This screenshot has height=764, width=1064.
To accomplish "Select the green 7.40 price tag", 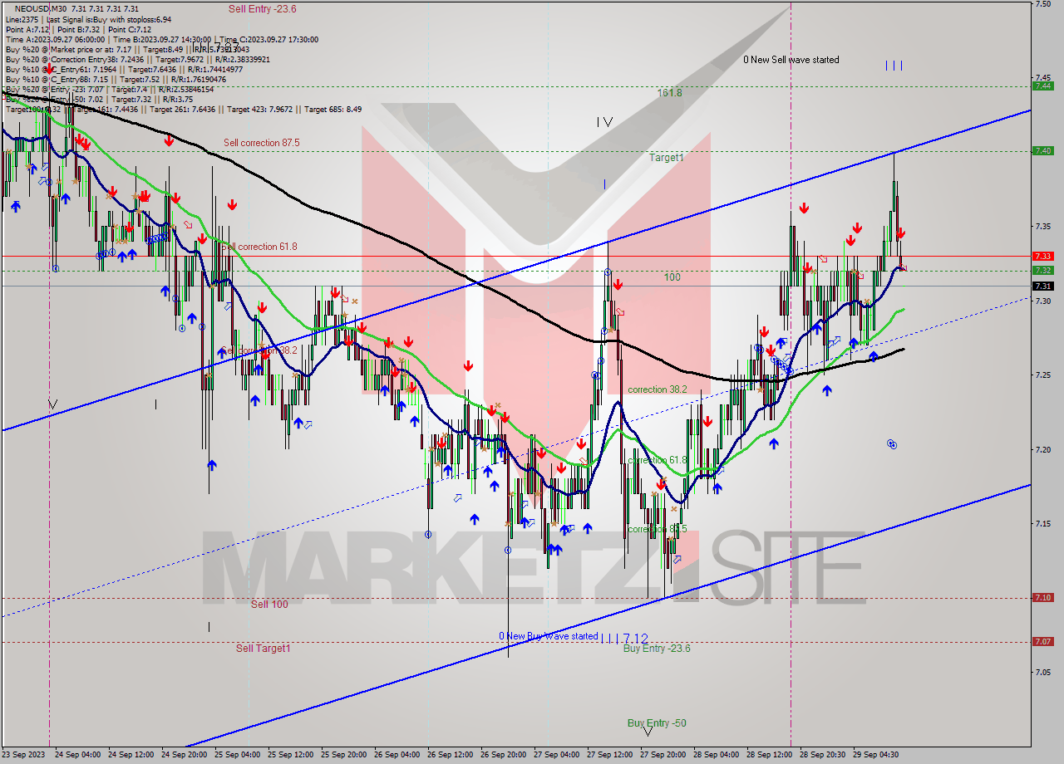I will (1042, 150).
